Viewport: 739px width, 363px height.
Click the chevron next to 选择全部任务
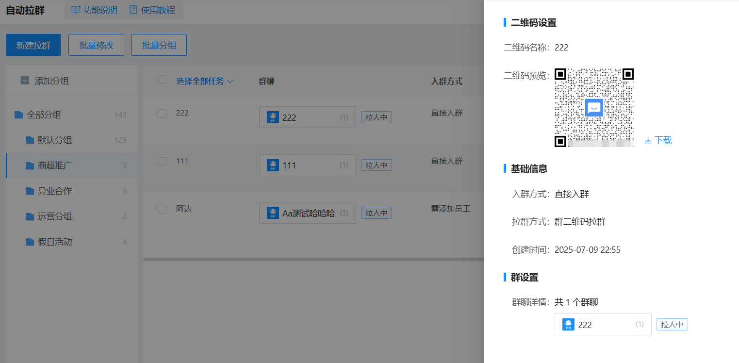click(x=230, y=82)
